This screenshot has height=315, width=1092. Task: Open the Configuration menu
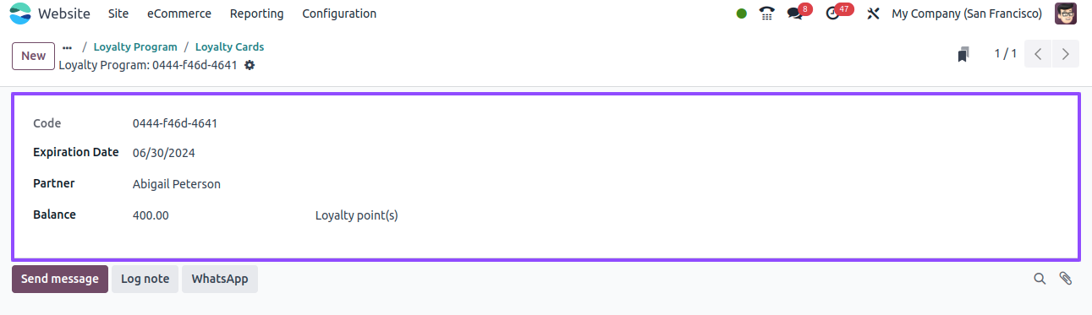(339, 14)
